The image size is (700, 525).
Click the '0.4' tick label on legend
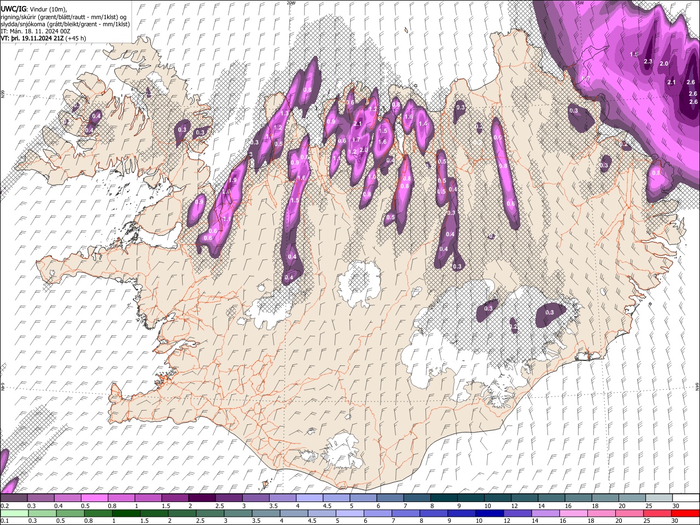pyautogui.click(x=59, y=506)
